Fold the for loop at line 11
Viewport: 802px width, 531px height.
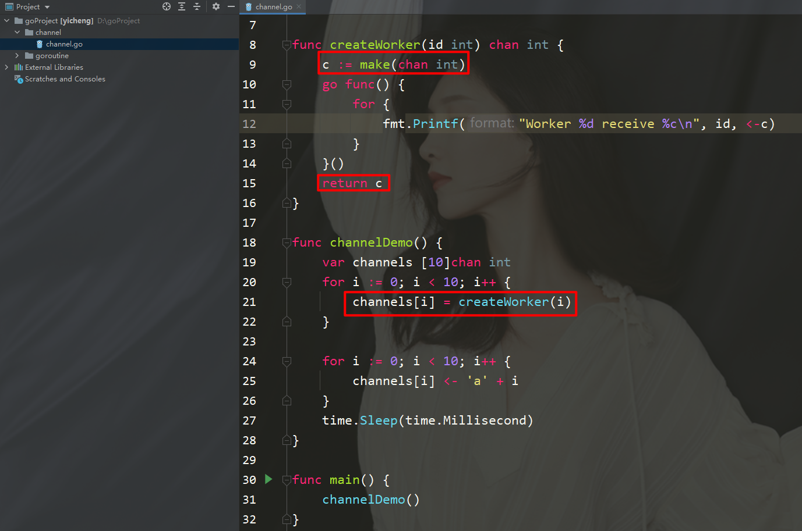coord(287,104)
